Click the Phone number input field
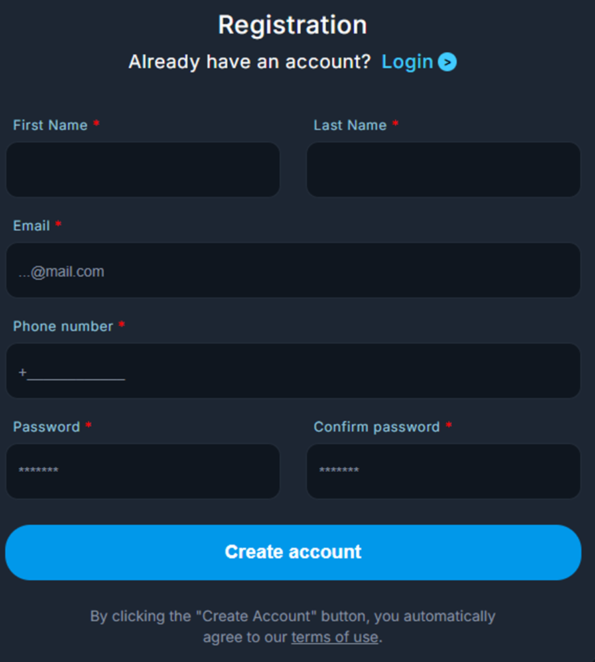This screenshot has height=662, width=595. (293, 371)
